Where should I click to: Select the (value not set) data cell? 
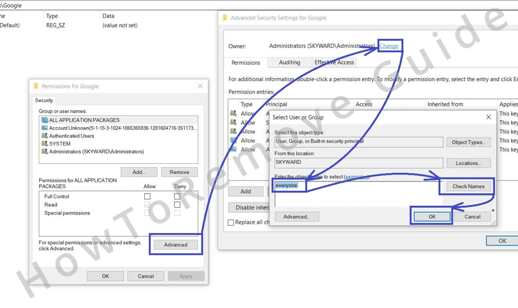click(120, 25)
